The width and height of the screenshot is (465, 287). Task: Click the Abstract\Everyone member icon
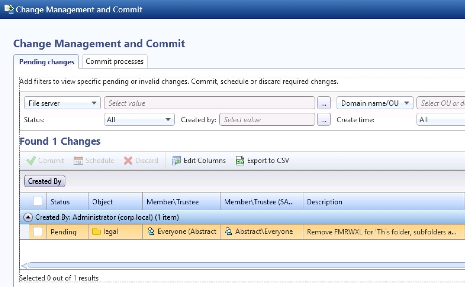pos(228,231)
